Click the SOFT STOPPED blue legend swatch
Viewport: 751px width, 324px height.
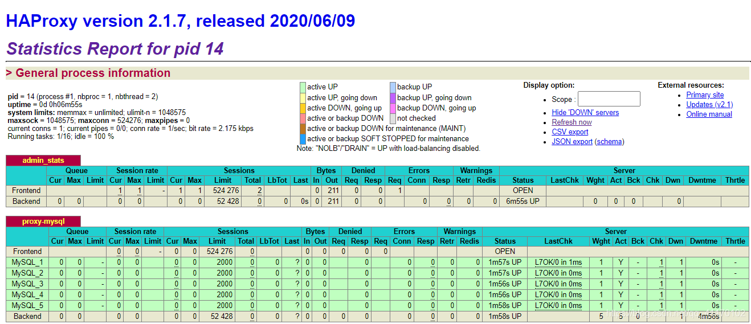point(303,138)
